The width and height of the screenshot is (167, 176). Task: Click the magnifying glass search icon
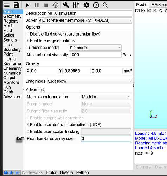(x=105, y=5)
